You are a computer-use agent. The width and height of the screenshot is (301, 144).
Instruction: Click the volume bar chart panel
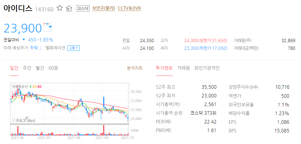pyautogui.click(x=70, y=130)
